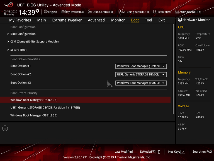Image resolution: width=214 pixels, height=161 pixels.
Task: Open the Exit tab
Action: tap(161, 20)
